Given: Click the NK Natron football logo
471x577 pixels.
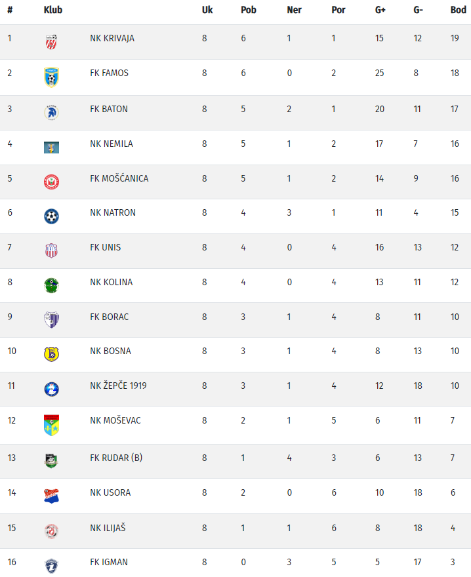Looking at the screenshot, I should (x=51, y=216).
